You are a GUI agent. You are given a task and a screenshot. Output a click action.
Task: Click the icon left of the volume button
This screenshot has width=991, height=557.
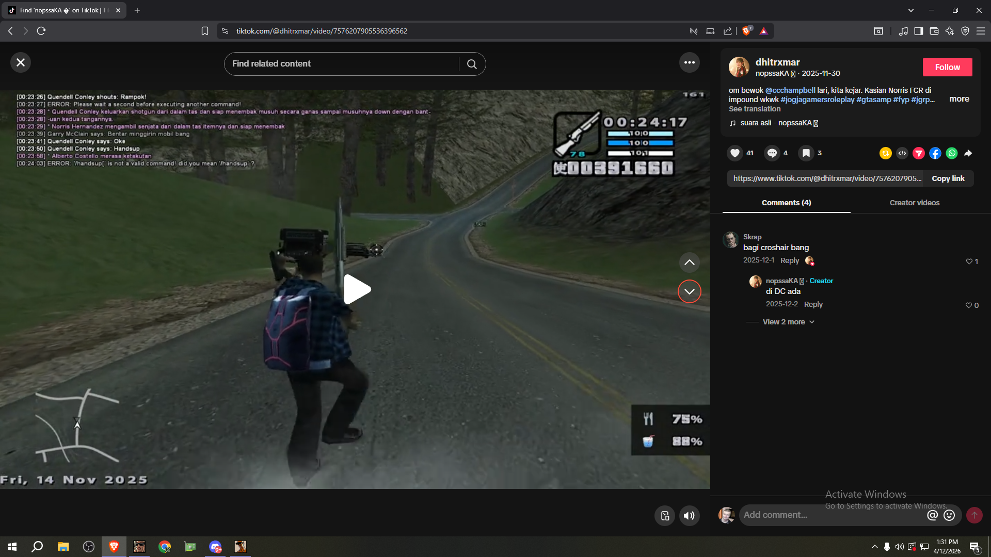tap(665, 515)
